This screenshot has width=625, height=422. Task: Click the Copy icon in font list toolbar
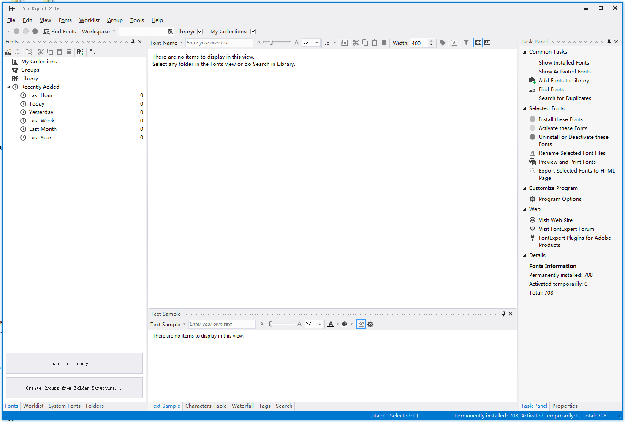pos(365,43)
